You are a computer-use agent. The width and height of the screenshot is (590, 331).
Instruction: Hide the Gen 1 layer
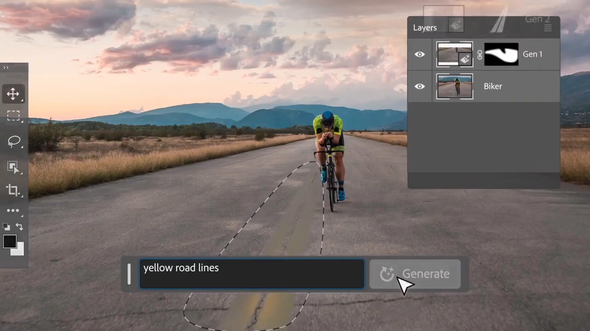tap(419, 55)
